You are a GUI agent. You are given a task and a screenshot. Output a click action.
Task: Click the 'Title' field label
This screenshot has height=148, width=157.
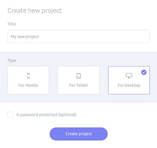[x=12, y=24]
